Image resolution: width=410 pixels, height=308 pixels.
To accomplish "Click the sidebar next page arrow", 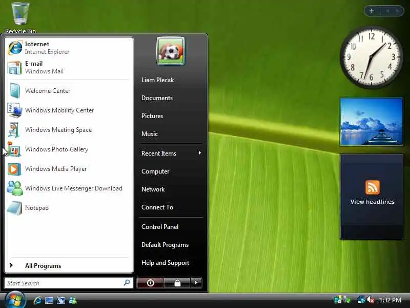I will point(398,11).
